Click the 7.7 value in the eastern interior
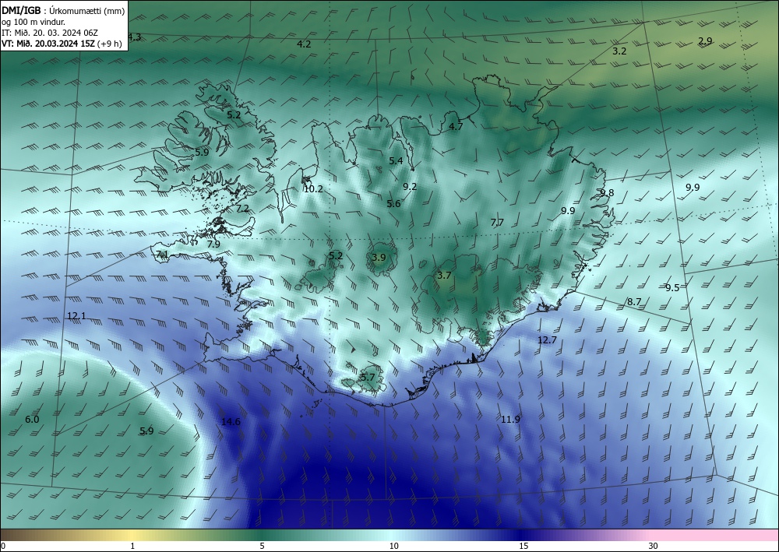779x552 pixels. (x=497, y=223)
